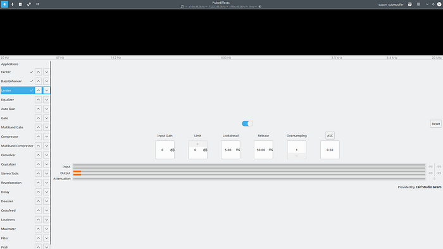The image size is (443, 249).
Task: Move Equalizer up in the list
Action: (39, 100)
